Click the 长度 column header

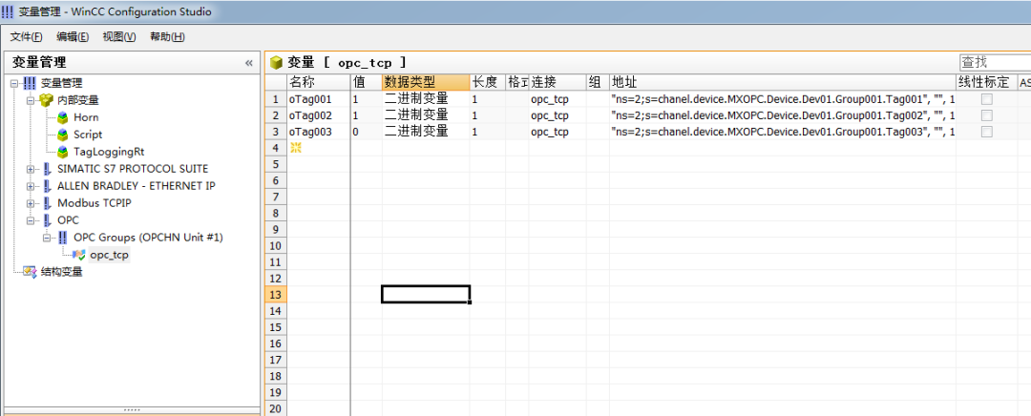487,82
